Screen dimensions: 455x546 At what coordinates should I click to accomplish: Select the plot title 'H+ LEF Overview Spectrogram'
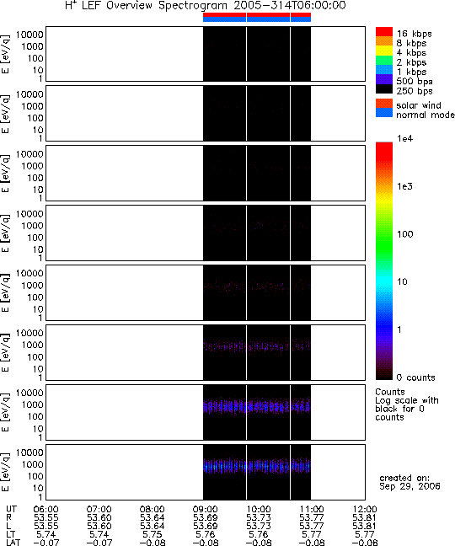146,6
